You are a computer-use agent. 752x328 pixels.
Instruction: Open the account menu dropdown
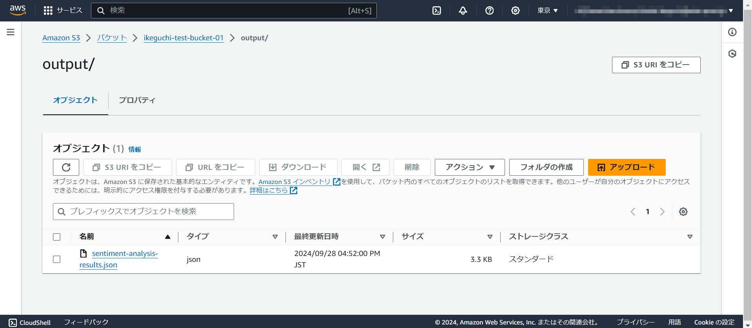[x=654, y=11]
